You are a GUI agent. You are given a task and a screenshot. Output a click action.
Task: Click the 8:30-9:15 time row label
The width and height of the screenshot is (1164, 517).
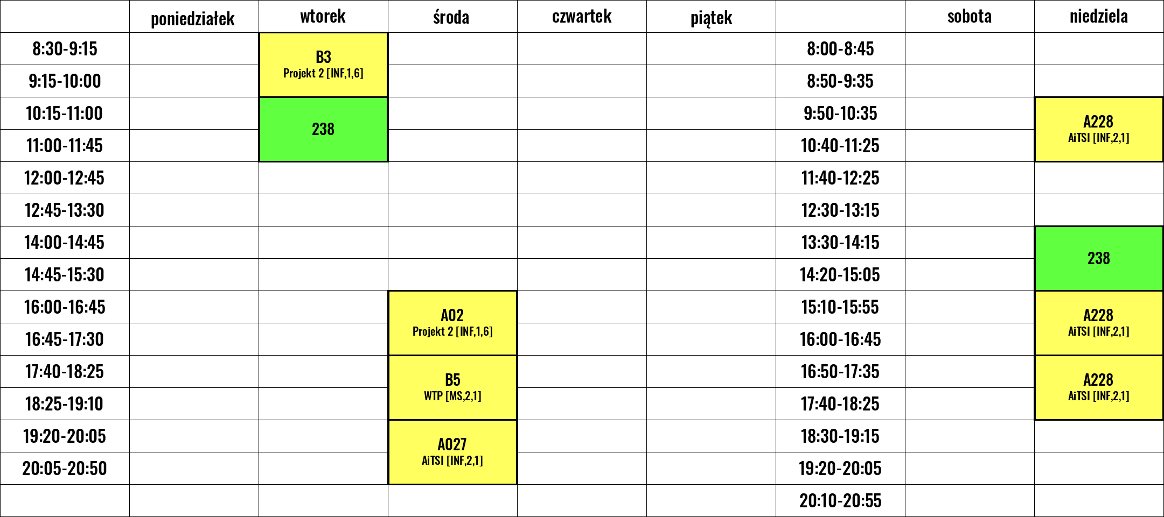point(65,48)
